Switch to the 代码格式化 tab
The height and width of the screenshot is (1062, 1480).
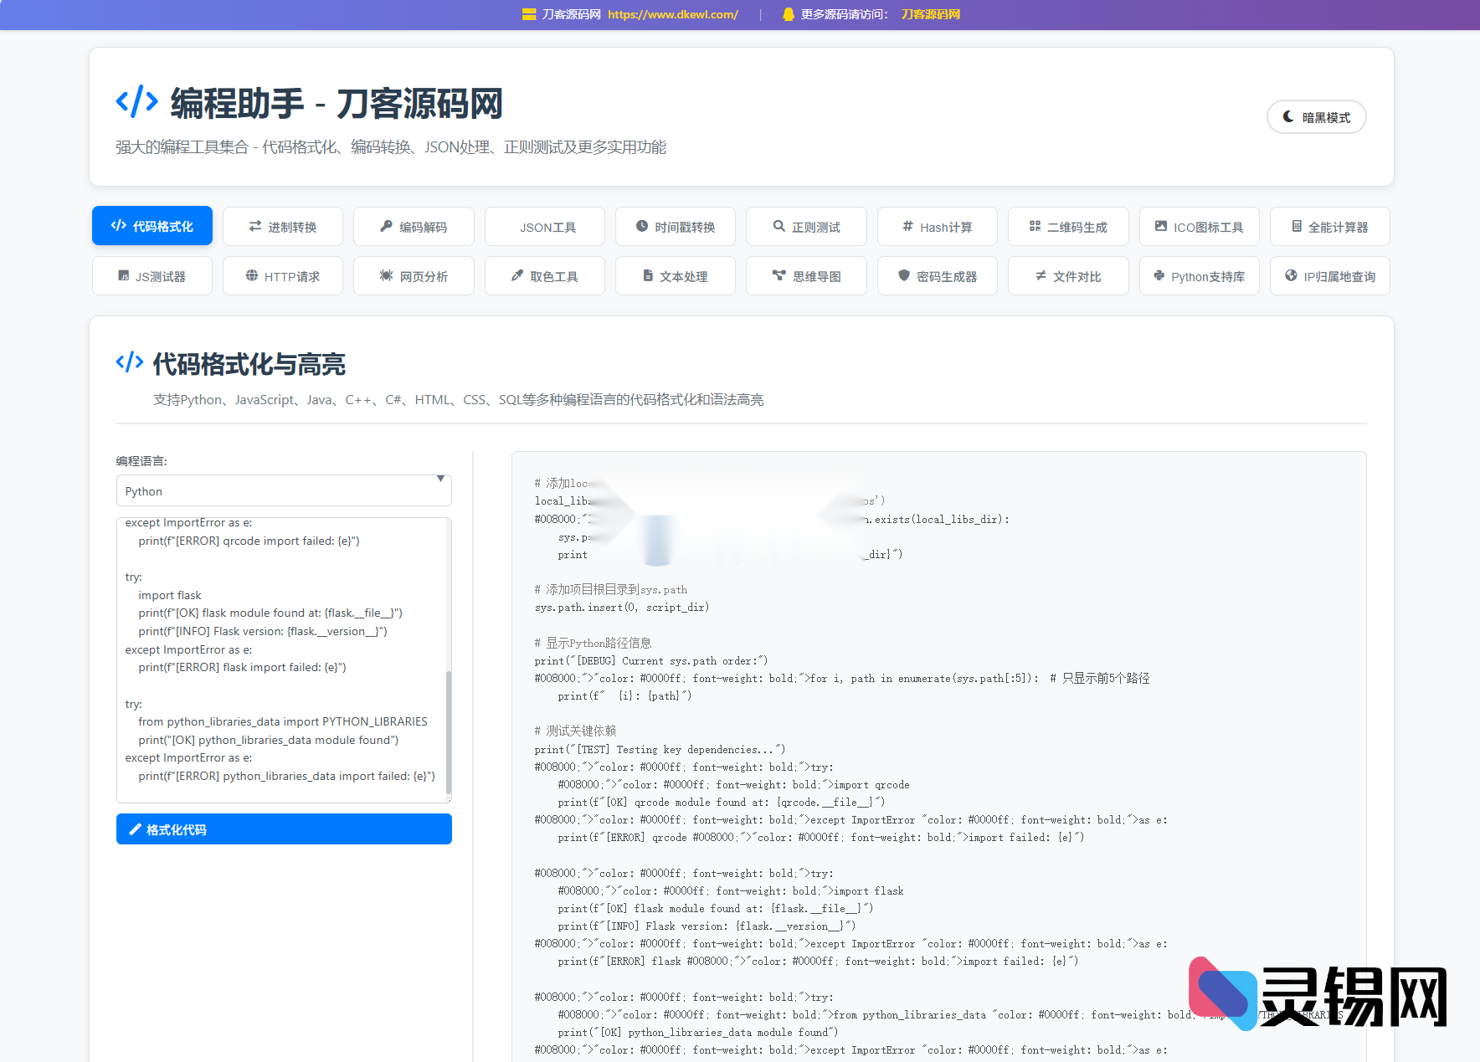pos(152,225)
